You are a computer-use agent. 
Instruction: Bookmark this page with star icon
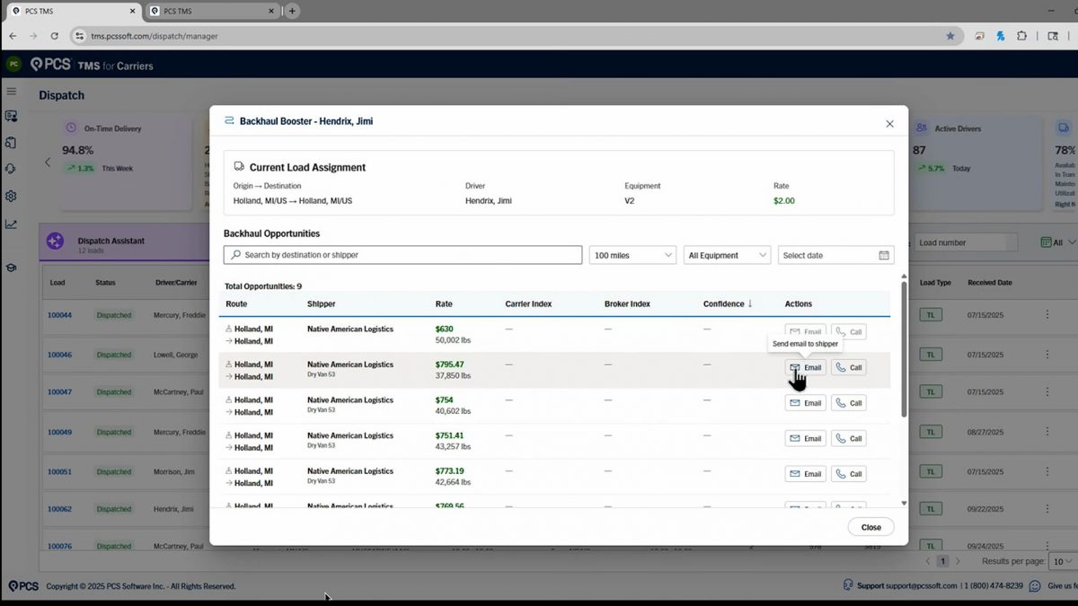coord(950,36)
